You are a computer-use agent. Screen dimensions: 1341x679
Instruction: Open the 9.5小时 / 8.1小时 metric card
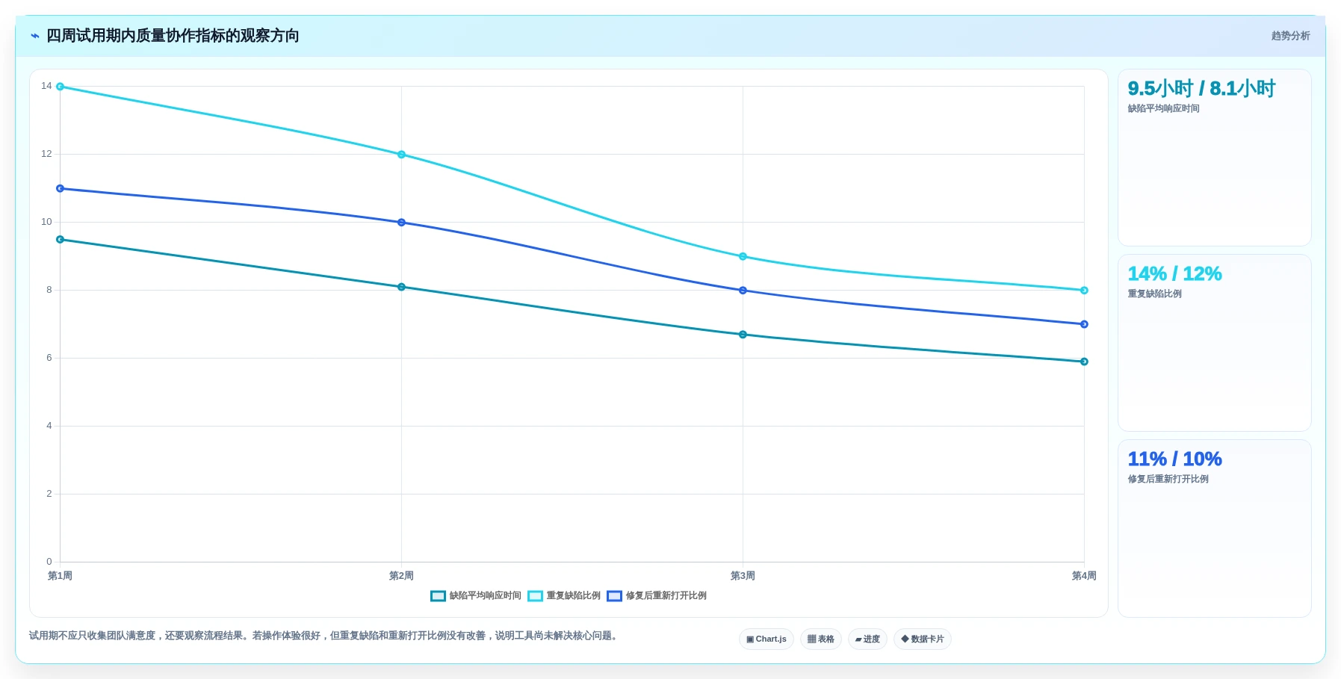[x=1215, y=158]
